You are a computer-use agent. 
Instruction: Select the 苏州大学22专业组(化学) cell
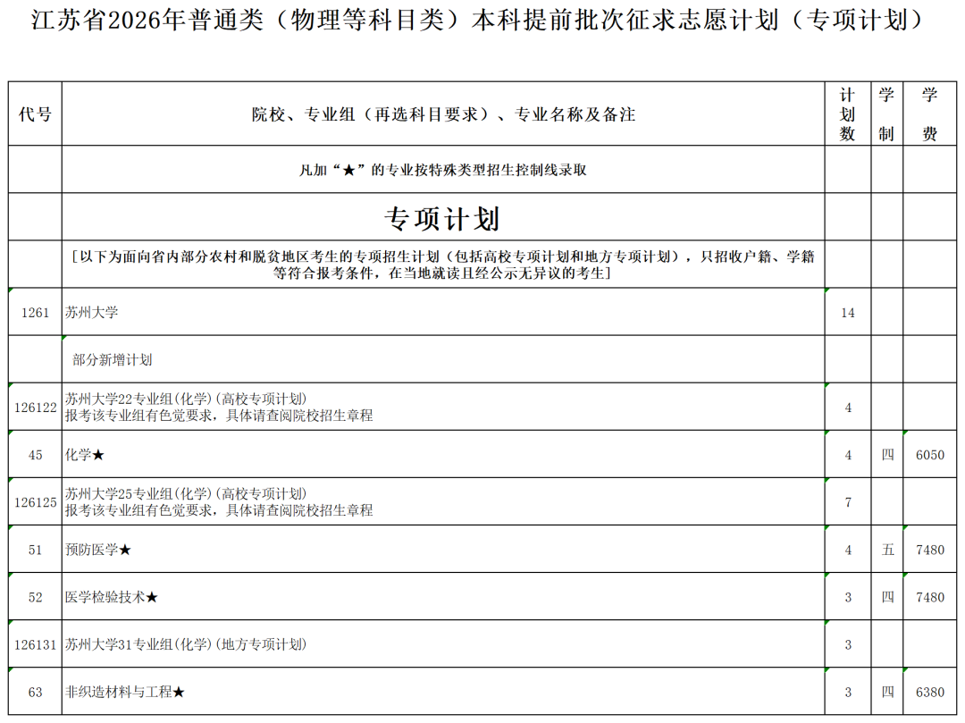443,407
